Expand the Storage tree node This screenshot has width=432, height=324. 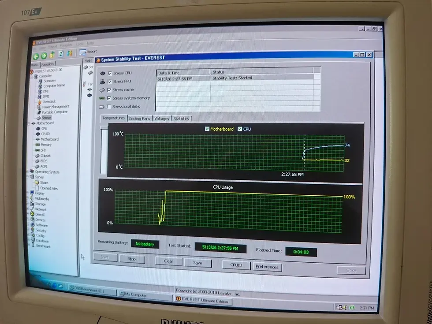(28, 204)
